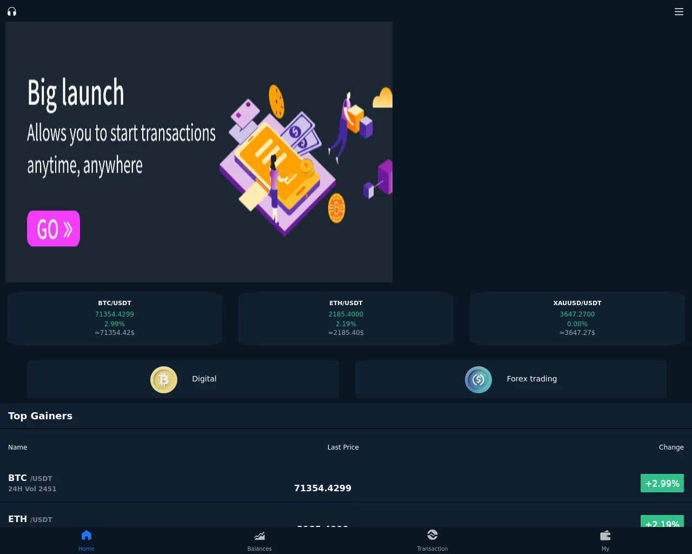Viewport: 692px width, 554px height.
Task: Click the gold Bitcoin coin icon
Action: tap(164, 380)
